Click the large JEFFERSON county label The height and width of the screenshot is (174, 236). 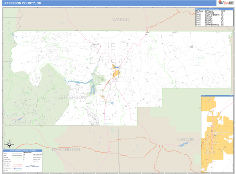(72, 97)
